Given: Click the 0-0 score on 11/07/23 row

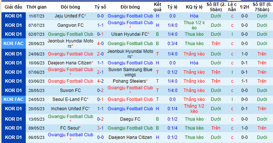Looking at the screenshot, I should (x=100, y=16).
